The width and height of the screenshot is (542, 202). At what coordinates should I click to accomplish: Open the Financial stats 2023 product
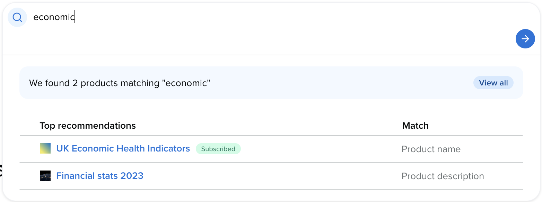(99, 176)
